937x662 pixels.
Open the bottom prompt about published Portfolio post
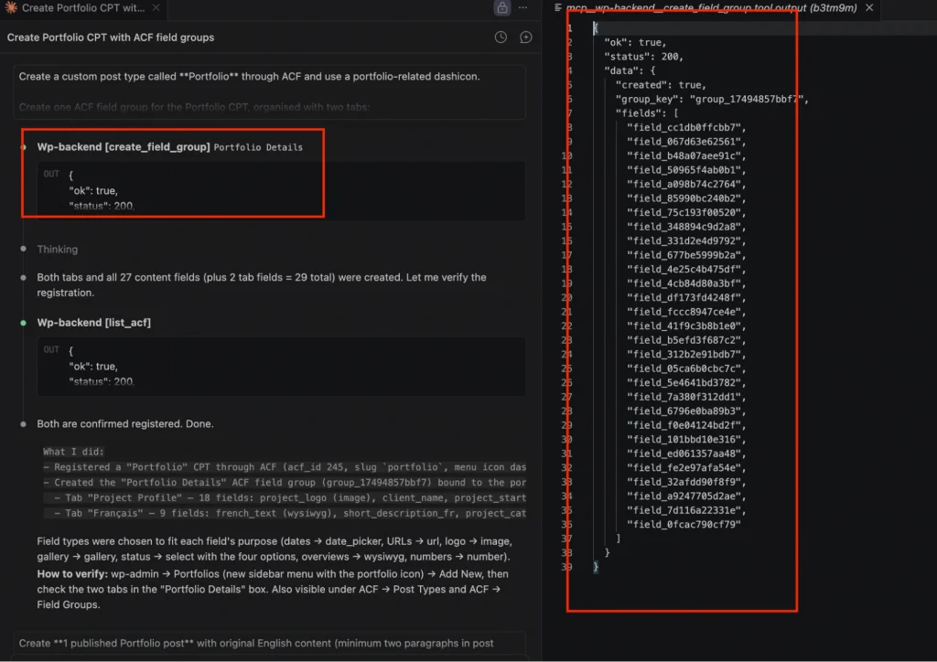pos(270,645)
